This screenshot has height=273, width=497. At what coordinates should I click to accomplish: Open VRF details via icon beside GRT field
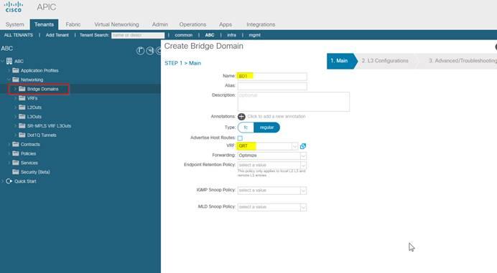pos(303,146)
